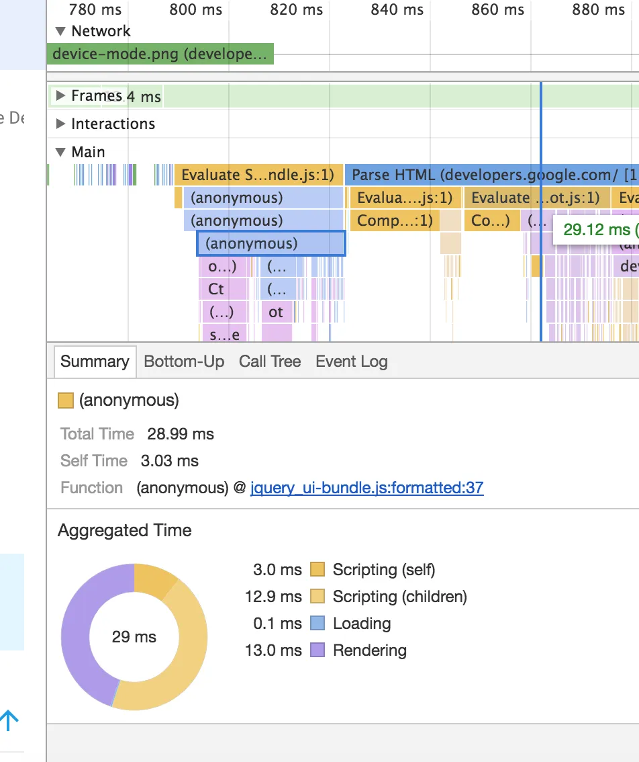Viewport: 639px width, 762px height.
Task: Open the jquery_ui-bundle.js:formatted:37 source link
Action: tap(366, 488)
